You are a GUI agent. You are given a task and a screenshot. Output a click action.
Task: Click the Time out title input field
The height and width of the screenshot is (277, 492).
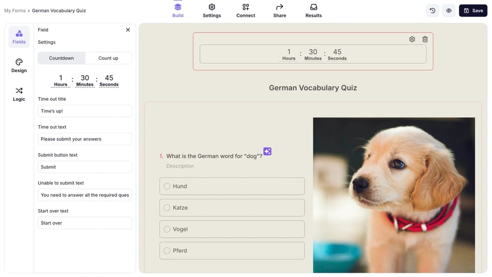pyautogui.click(x=85, y=111)
